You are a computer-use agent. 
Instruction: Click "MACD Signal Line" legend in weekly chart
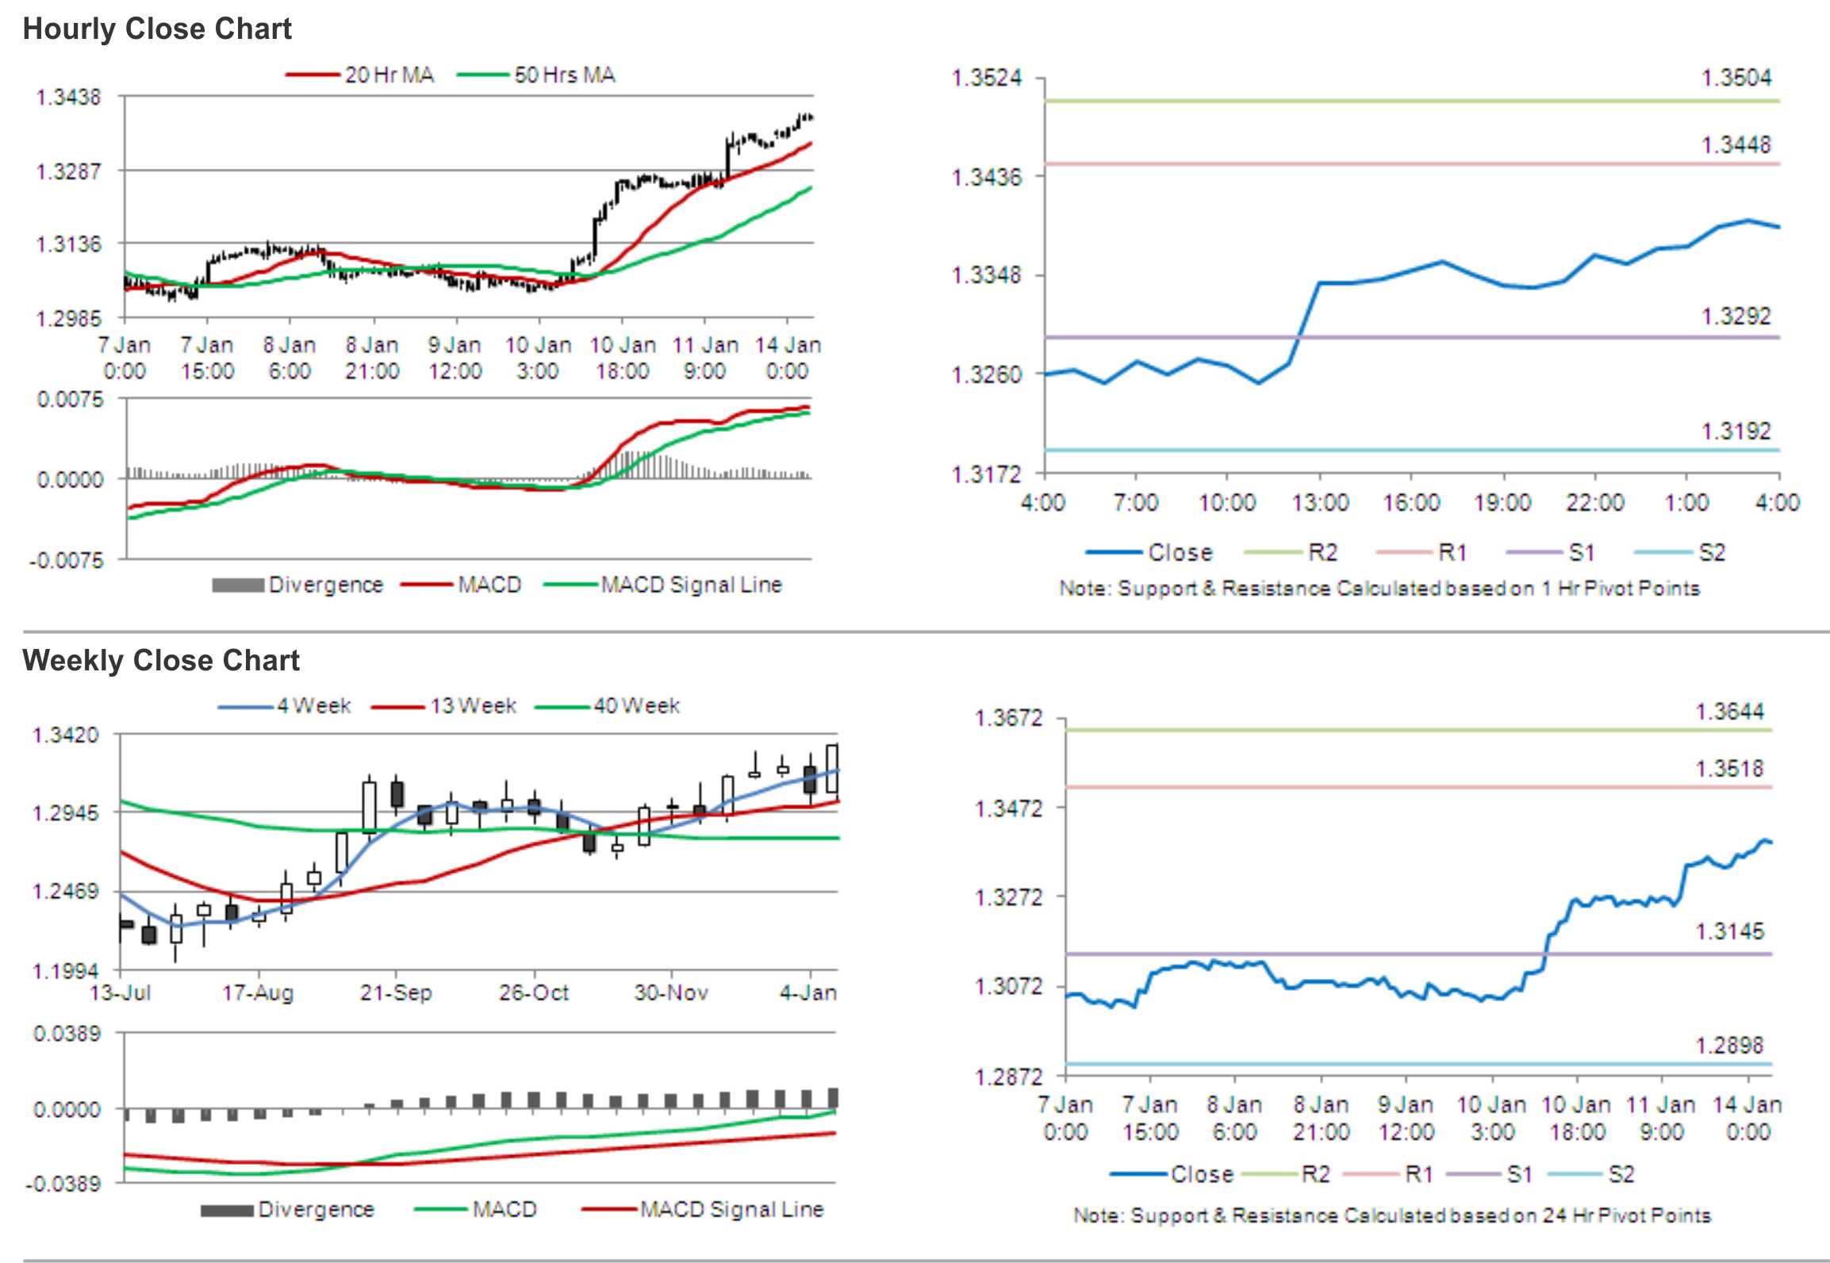(703, 1210)
